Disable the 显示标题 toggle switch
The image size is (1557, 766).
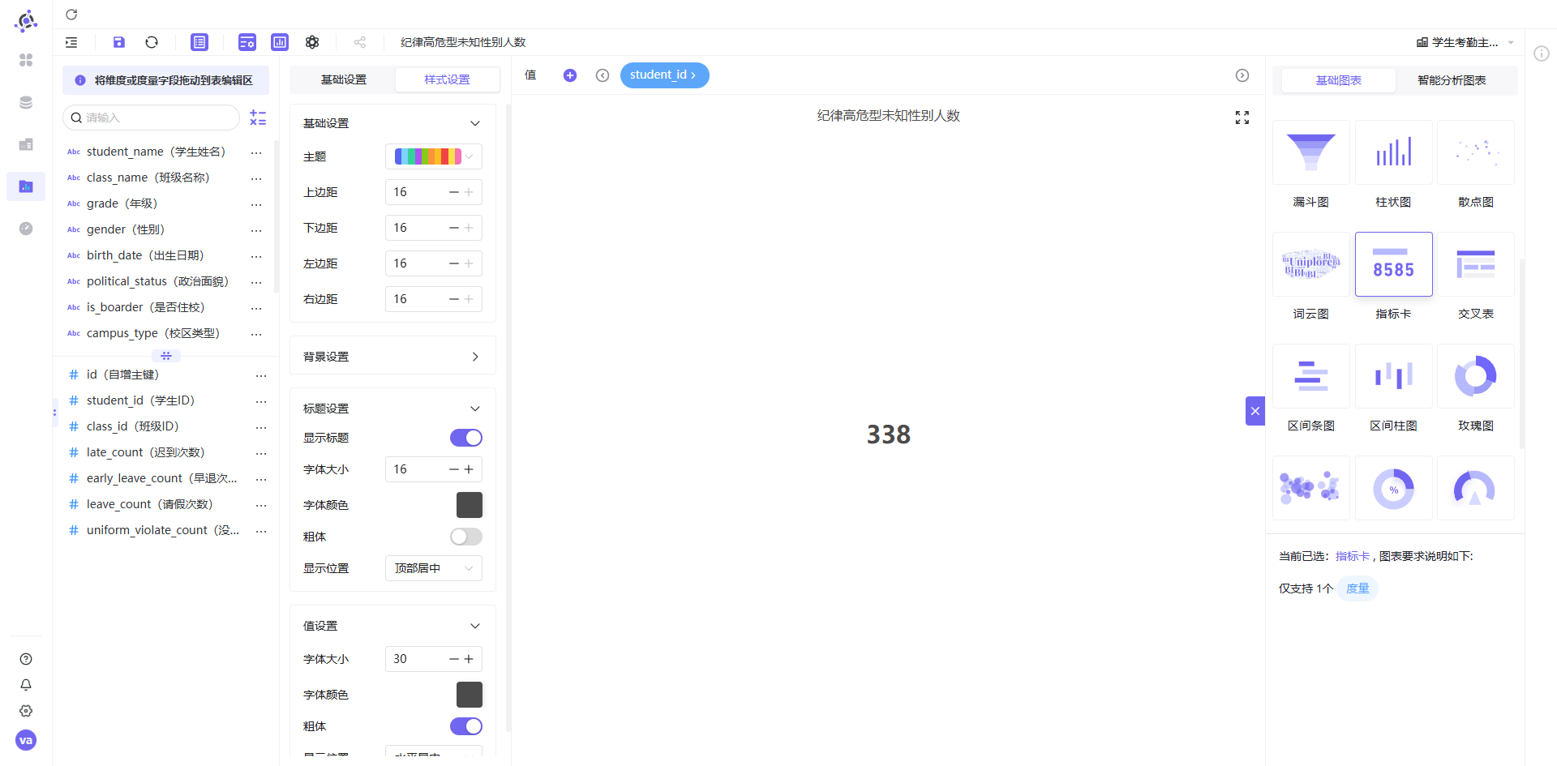(466, 438)
